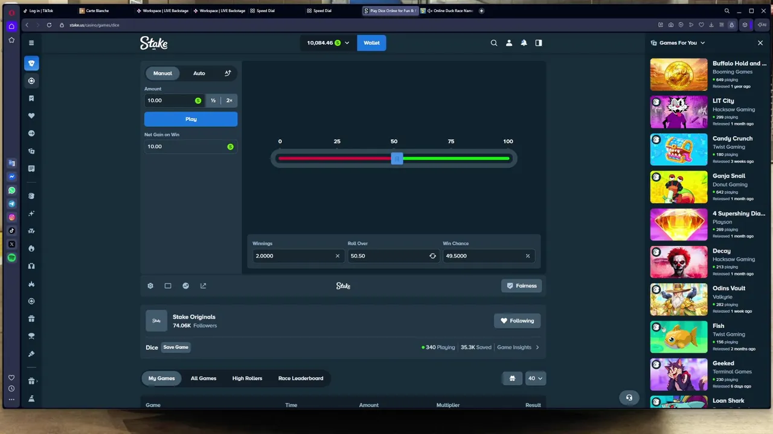This screenshot has width=773, height=434.
Task: Click the Win Chance input field
Action: (488, 256)
